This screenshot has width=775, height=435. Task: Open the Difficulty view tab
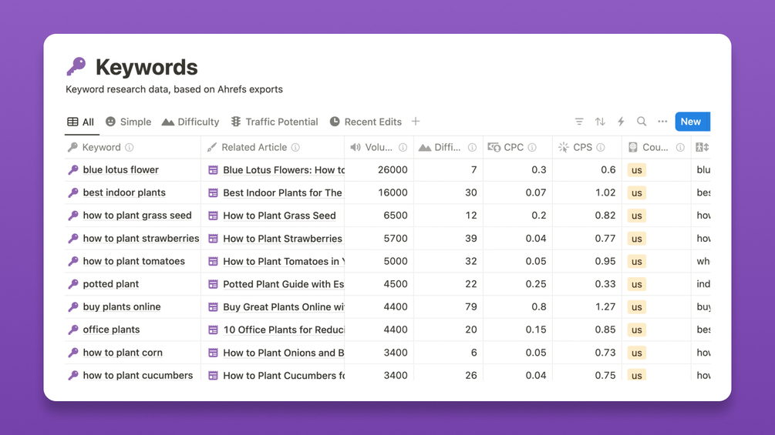click(190, 122)
